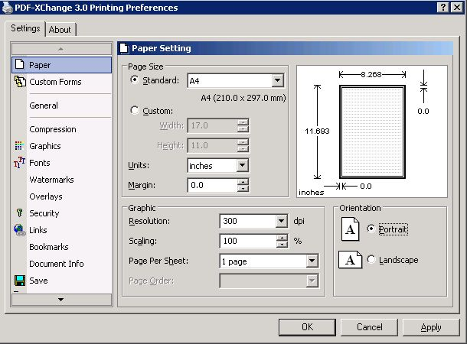The image size is (467, 344).
Task: Open General settings page
Action: pyautogui.click(x=44, y=105)
